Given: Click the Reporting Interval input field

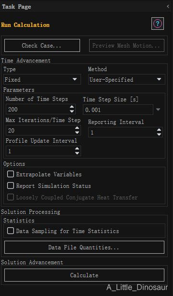Looking at the screenshot, I should pos(126,132).
